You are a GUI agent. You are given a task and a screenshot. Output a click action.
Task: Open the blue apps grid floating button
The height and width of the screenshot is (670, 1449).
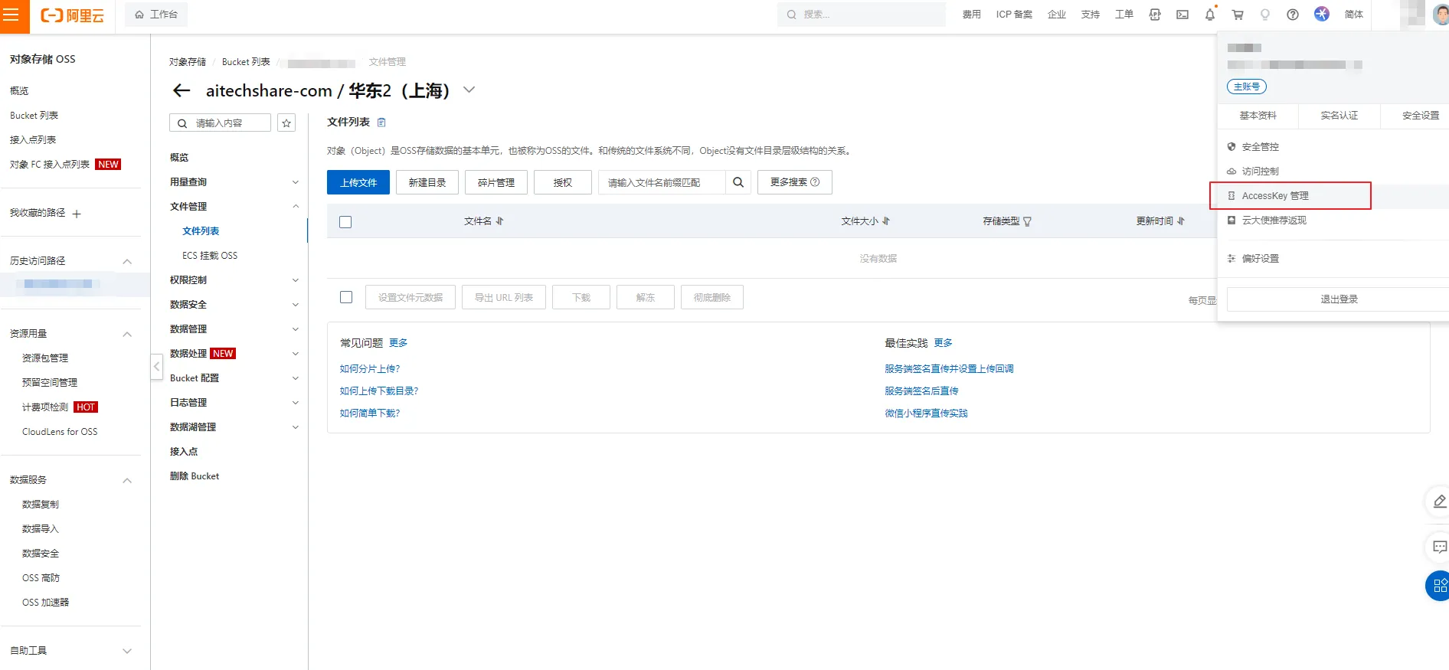point(1438,586)
